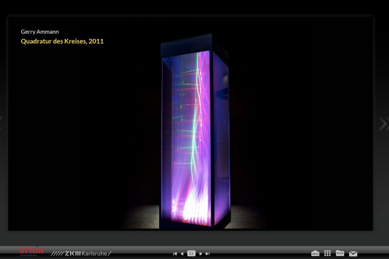Jump to the last page
The width and height of the screenshot is (389, 259).
tap(208, 253)
